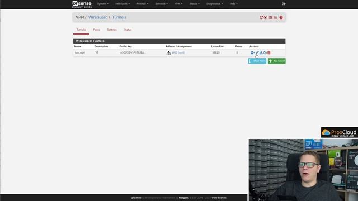Click the truncated public key value
This screenshot has width=358, height=201.
(133, 52)
